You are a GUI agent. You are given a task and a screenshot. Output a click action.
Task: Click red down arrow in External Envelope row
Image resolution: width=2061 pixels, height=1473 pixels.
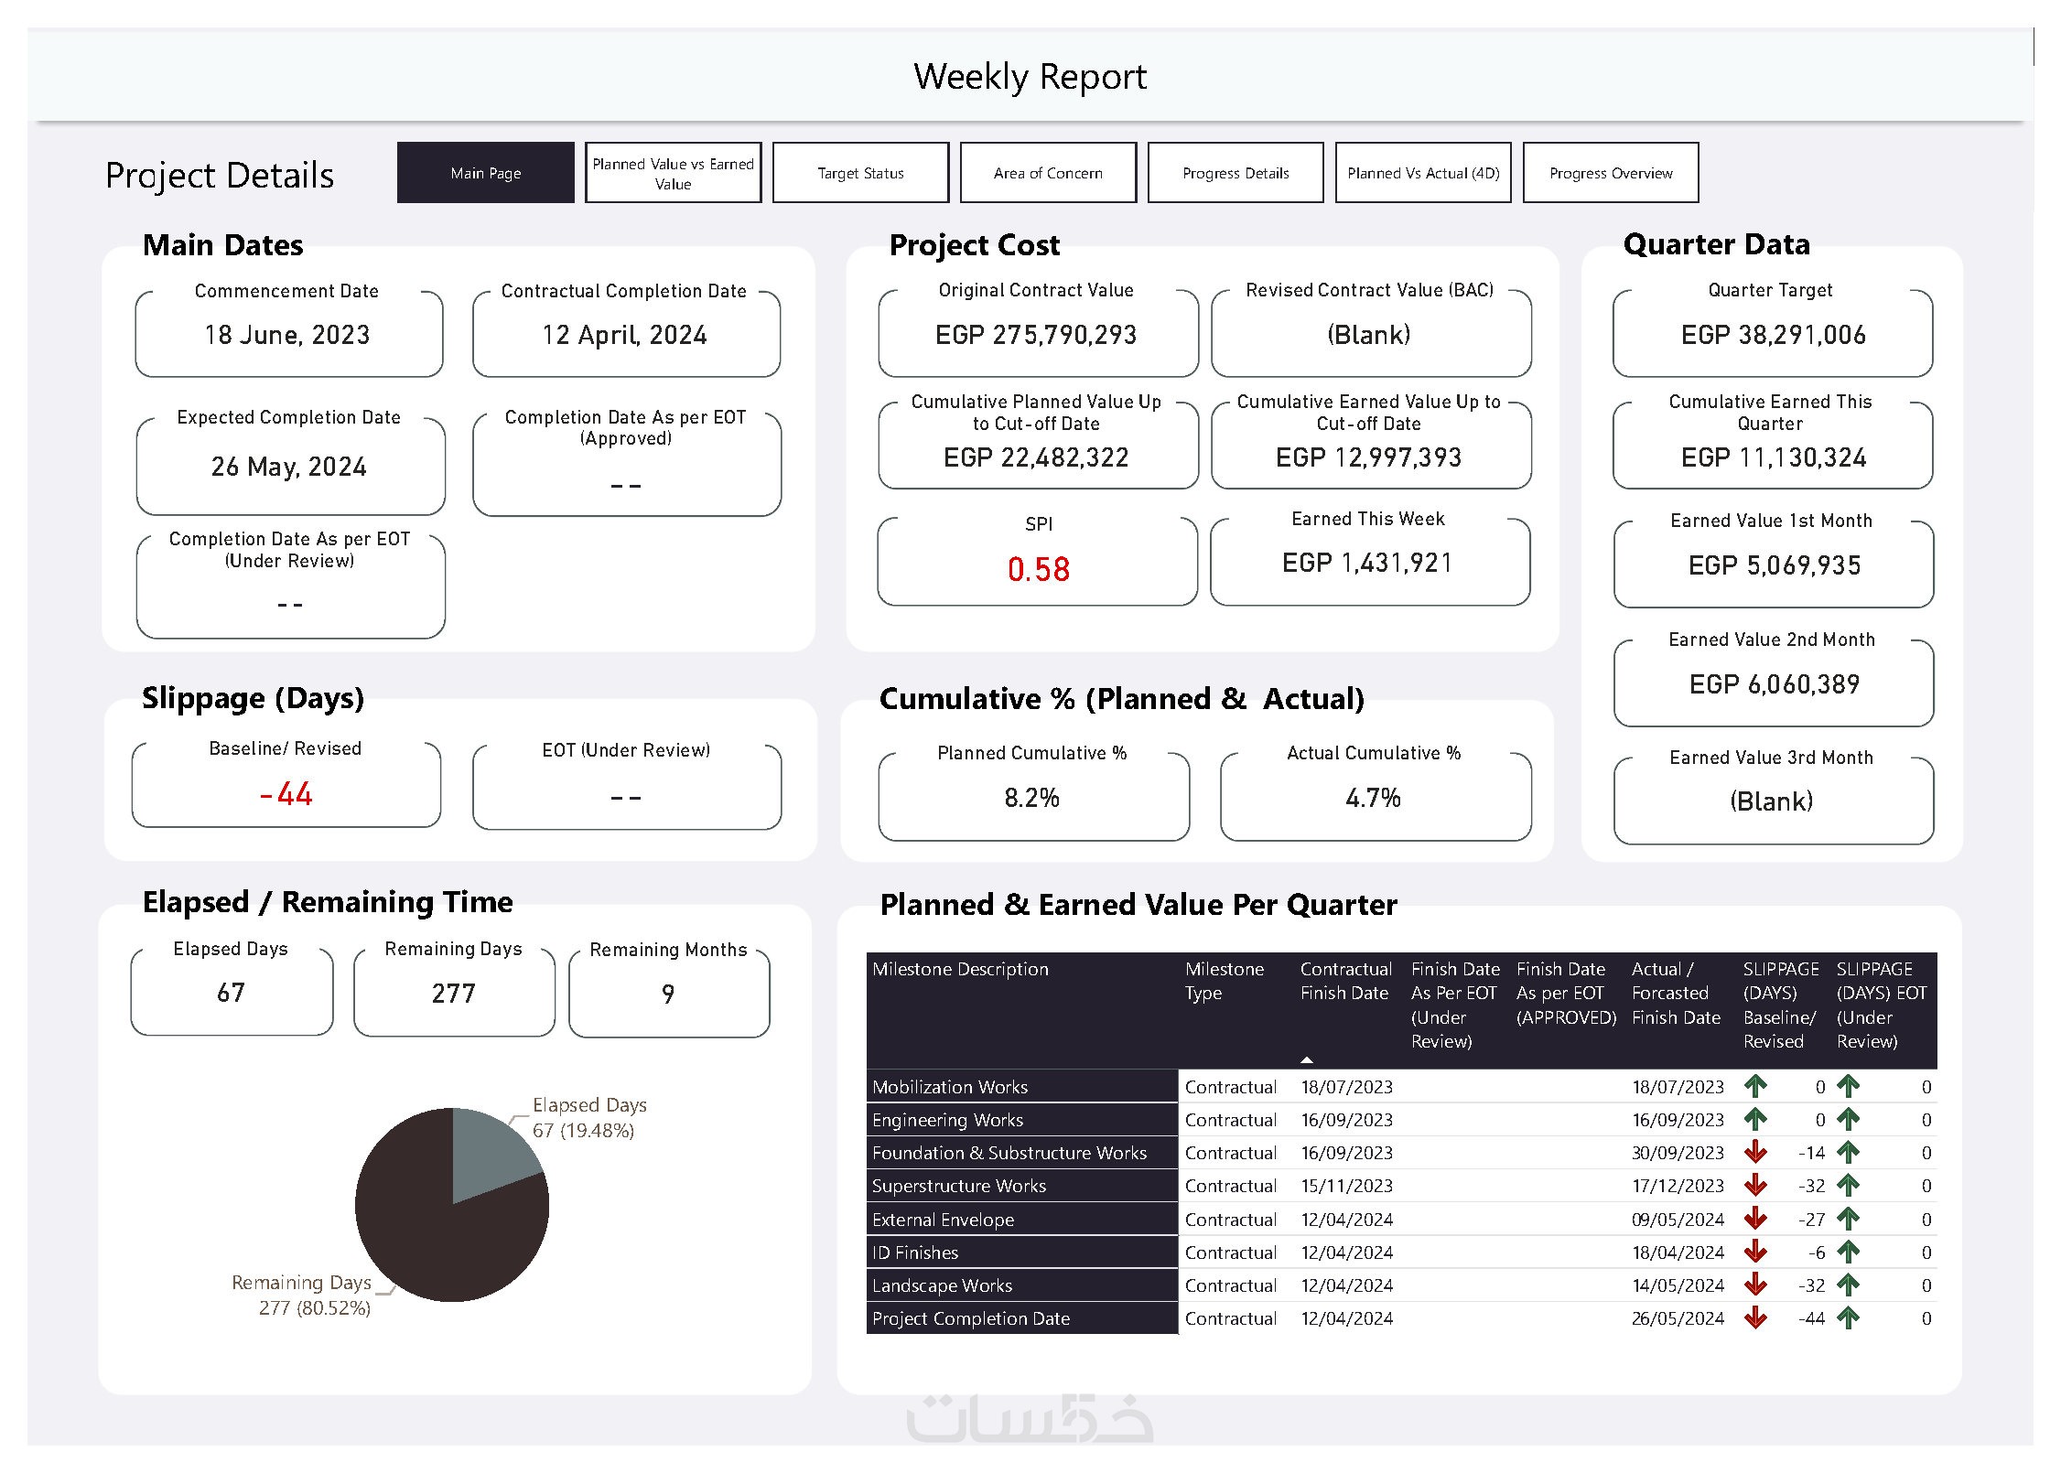[1754, 1220]
